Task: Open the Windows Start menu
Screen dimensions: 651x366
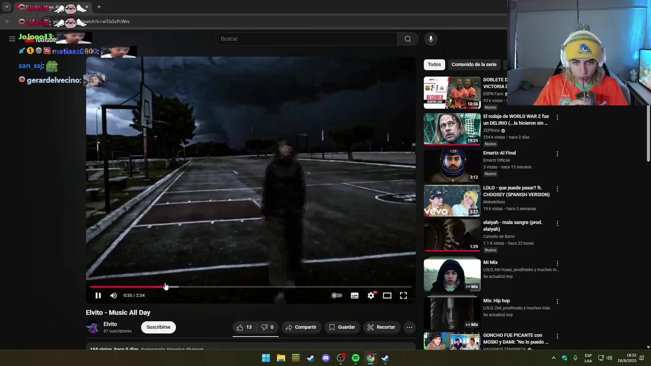Action: point(266,358)
